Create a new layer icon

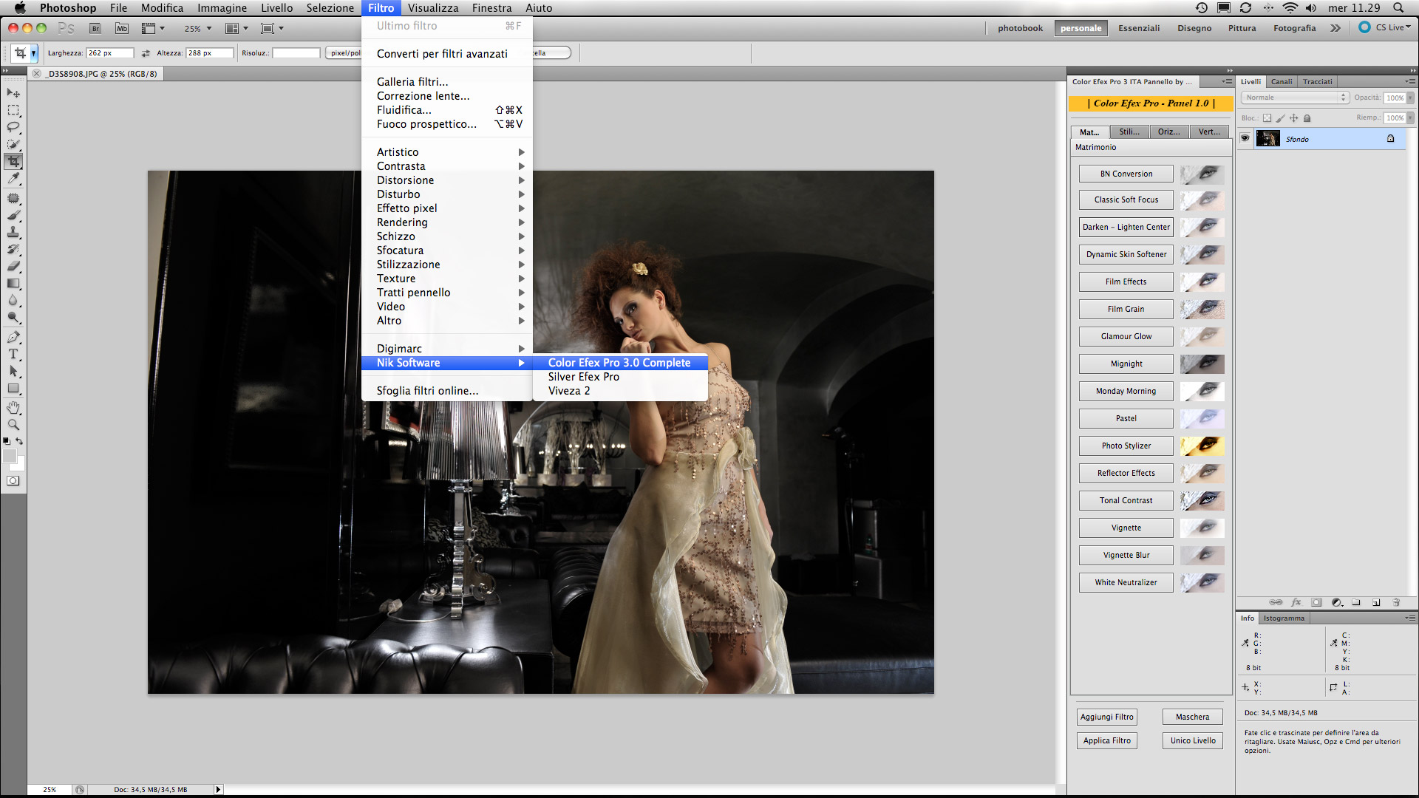1376,602
